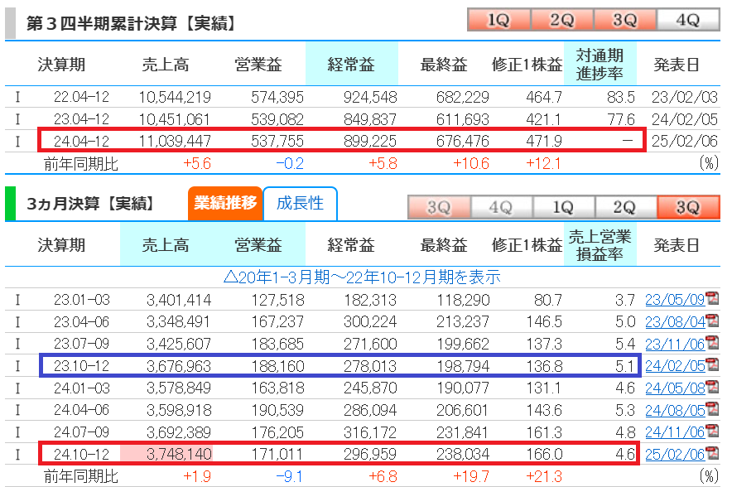This screenshot has height=487, width=732.
Task: Select operating profit value 537,755
Action: tap(277, 141)
